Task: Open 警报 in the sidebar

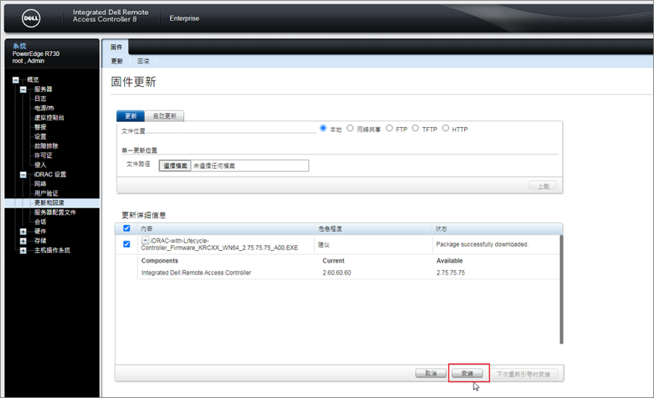Action: click(40, 127)
